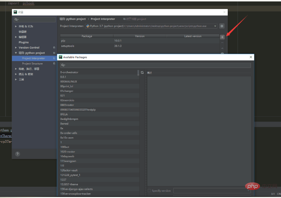Viewport: 281px width, 198px height.
Task: Click the Python icon in the interpreter combo box
Action: click(x=88, y=26)
